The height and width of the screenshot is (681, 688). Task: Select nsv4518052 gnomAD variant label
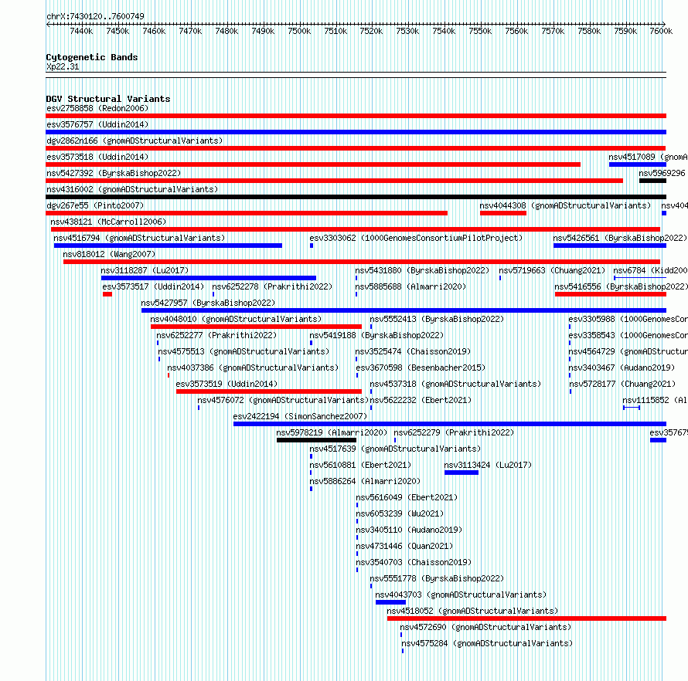[472, 611]
